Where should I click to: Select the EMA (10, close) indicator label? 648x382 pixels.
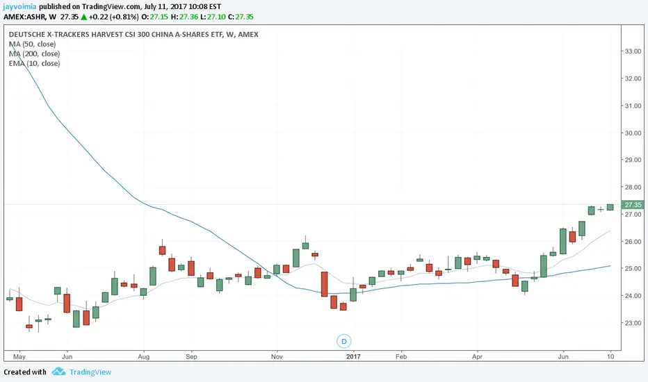(34, 63)
